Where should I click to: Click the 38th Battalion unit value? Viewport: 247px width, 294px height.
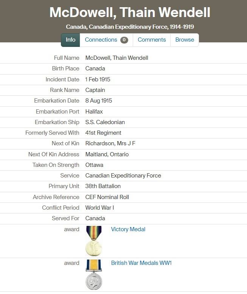coord(103,186)
